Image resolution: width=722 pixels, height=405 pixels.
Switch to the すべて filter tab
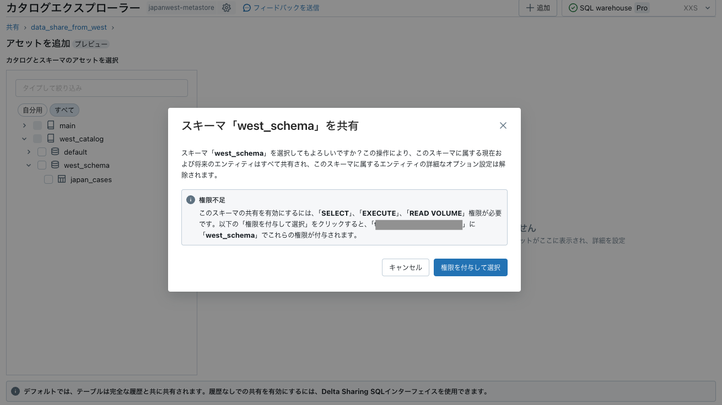pos(64,110)
